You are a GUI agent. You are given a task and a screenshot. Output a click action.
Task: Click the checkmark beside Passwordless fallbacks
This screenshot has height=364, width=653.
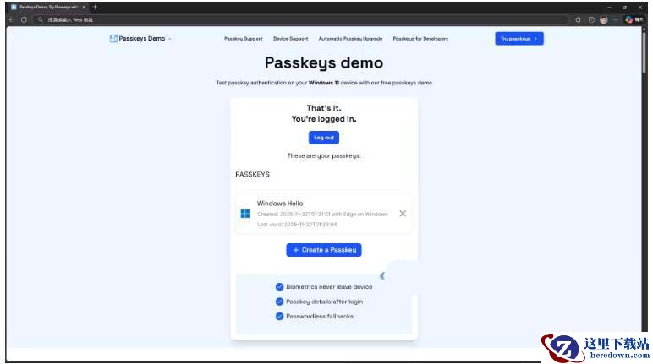point(279,316)
